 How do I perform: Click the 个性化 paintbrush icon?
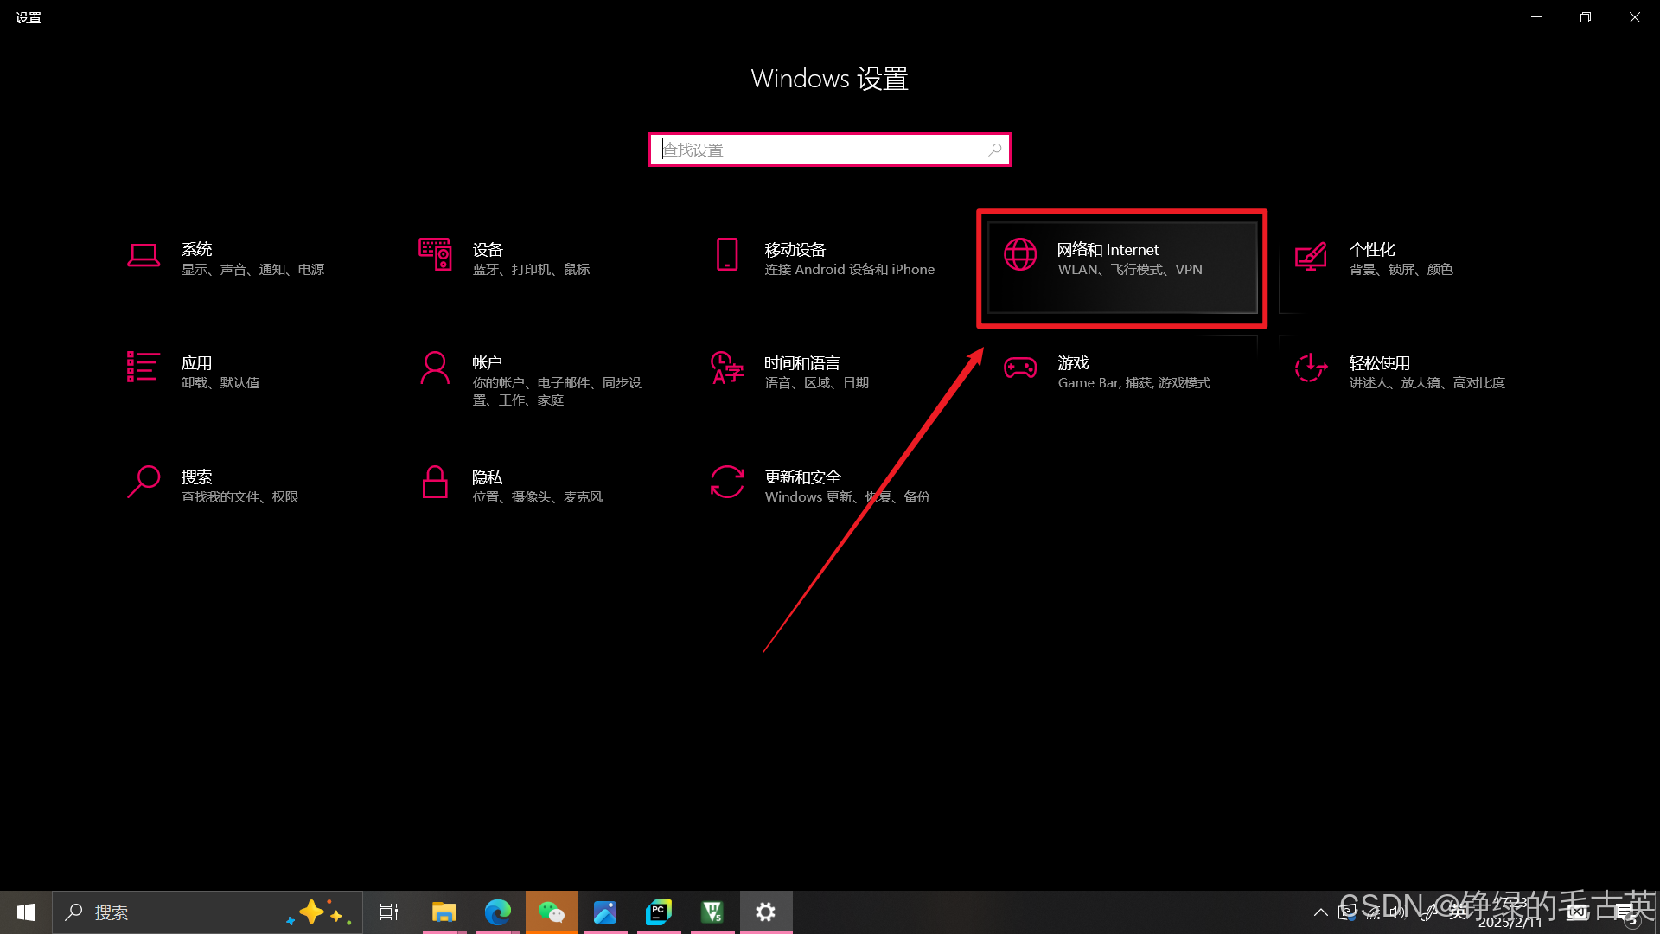(x=1311, y=256)
